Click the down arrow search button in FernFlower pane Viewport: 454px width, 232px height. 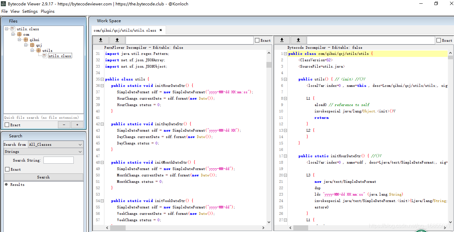(x=101, y=40)
